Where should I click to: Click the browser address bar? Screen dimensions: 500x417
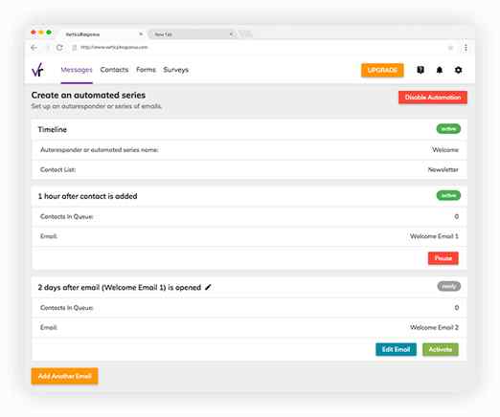259,48
